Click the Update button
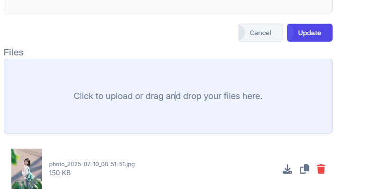380x195 pixels. [x=310, y=33]
